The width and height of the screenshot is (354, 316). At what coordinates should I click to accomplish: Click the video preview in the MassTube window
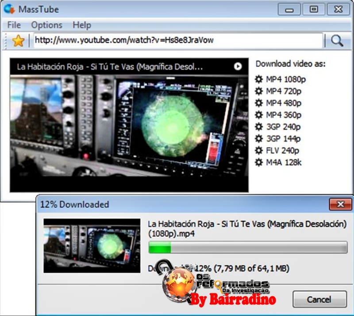[x=129, y=125]
